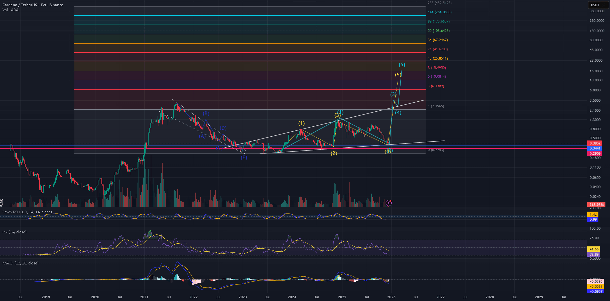Click the blue (B) wave label
The image size is (610, 301).
[x=206, y=113]
